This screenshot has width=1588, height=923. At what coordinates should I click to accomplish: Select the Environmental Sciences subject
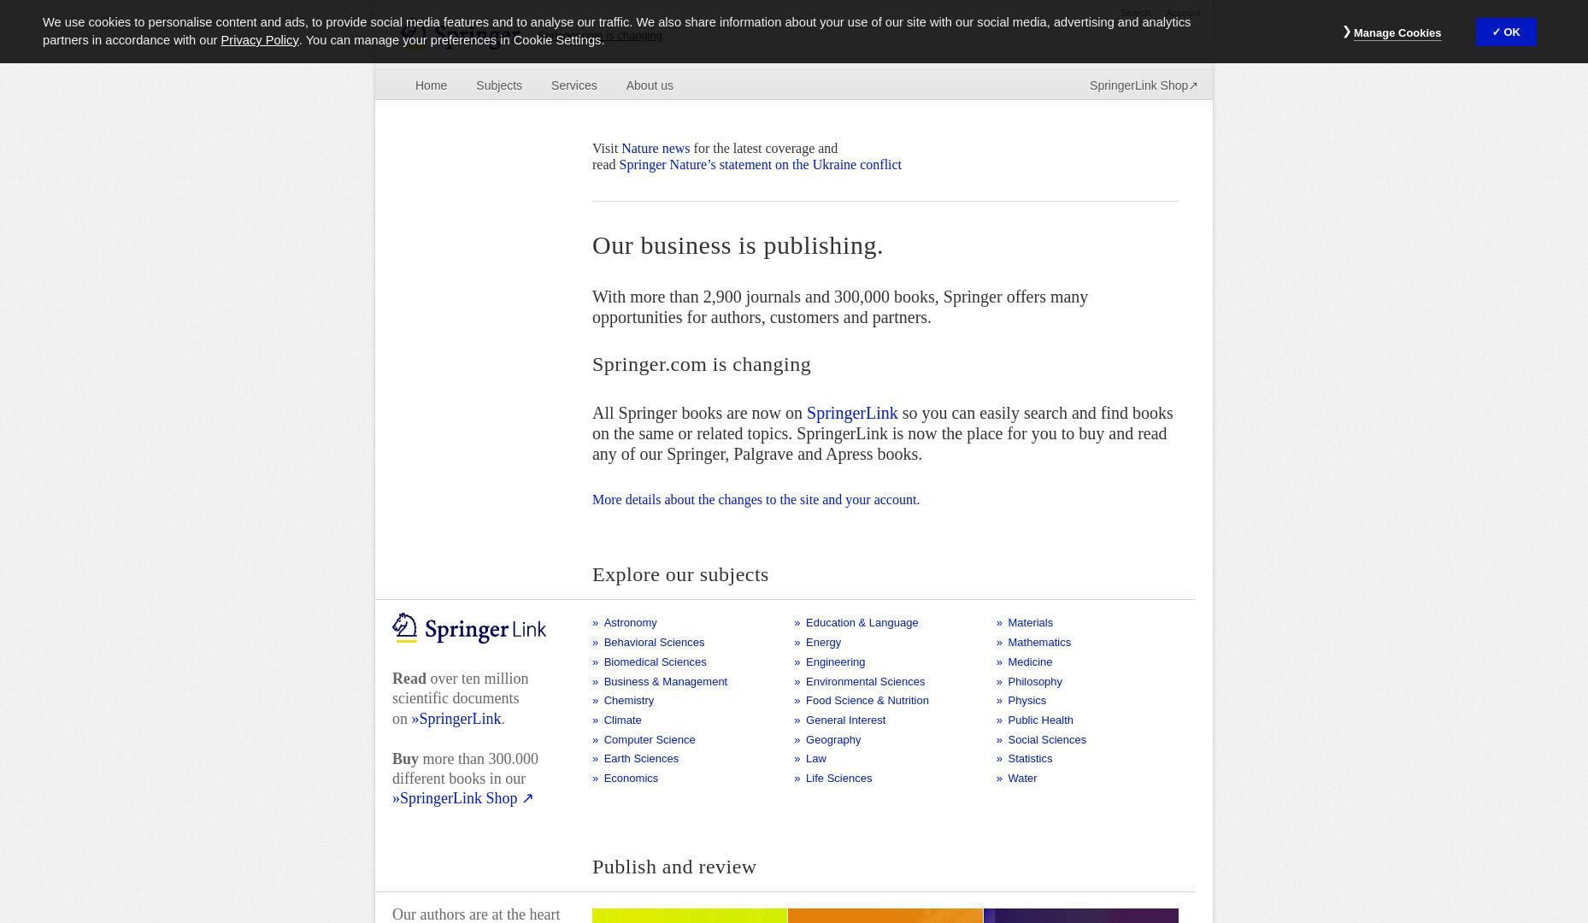(x=865, y=682)
